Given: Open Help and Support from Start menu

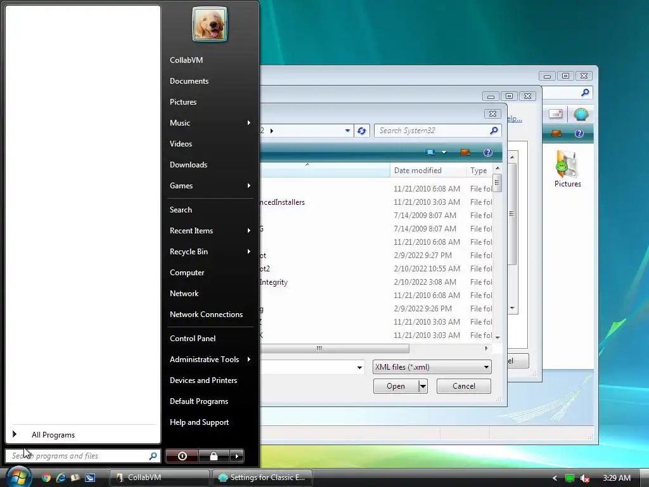Looking at the screenshot, I should point(199,422).
